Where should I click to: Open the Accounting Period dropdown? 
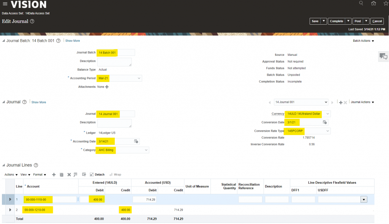click(139, 78)
